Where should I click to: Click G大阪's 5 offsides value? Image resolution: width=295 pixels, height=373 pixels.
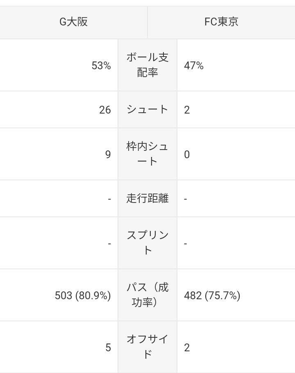coord(108,348)
